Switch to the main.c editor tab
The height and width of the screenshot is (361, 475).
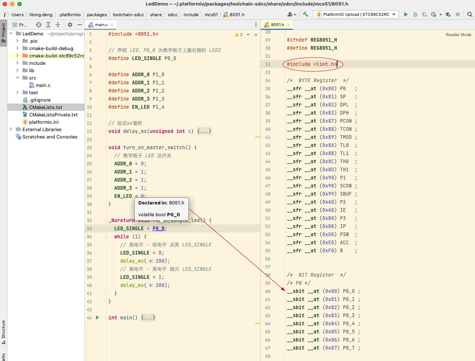coord(101,25)
